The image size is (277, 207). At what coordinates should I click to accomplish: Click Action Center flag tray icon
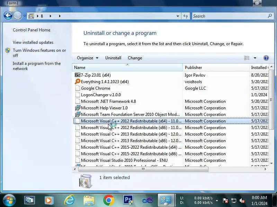[225, 200]
